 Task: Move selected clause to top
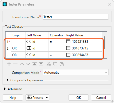34,64
